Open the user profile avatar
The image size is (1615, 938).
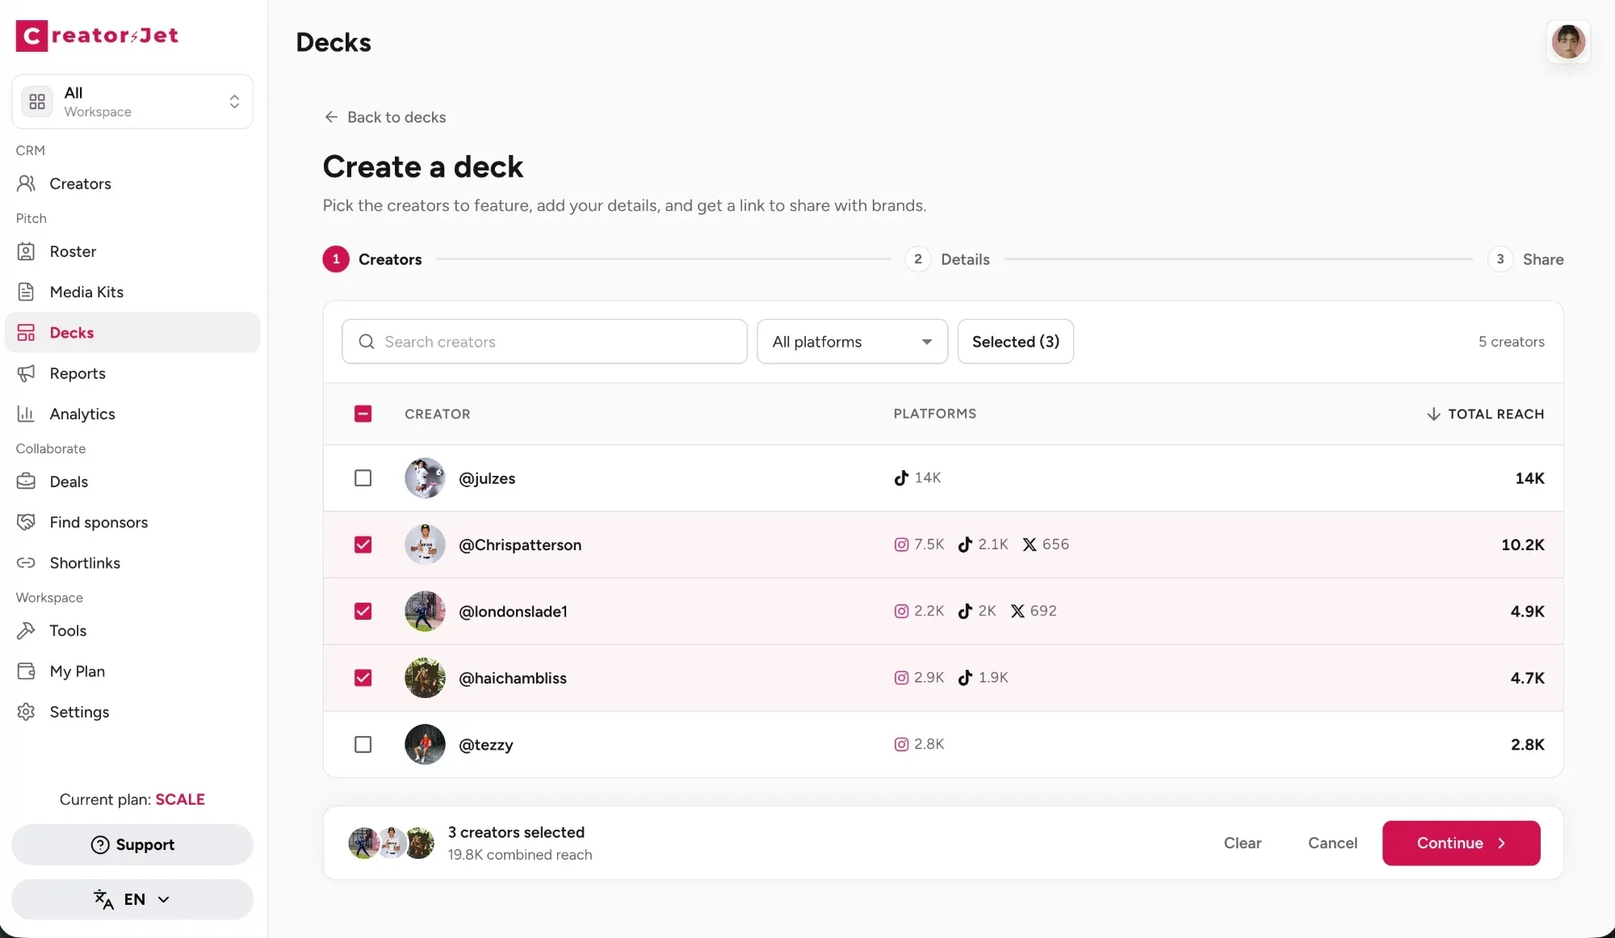tap(1568, 42)
